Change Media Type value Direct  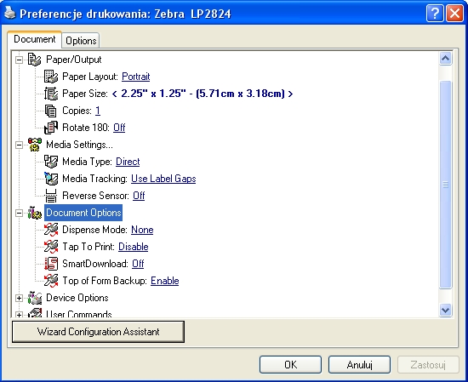pyautogui.click(x=128, y=162)
